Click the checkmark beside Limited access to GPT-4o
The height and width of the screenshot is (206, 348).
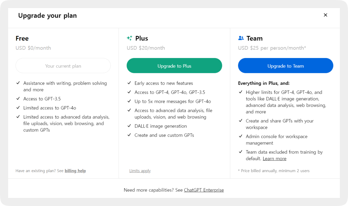click(18, 107)
